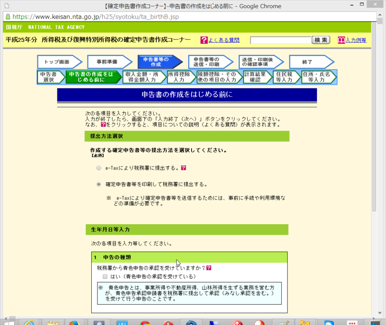The height and width of the screenshot is (325, 386).
Task: Click the 次の各項目を入力等してください text
Action: [131, 244]
